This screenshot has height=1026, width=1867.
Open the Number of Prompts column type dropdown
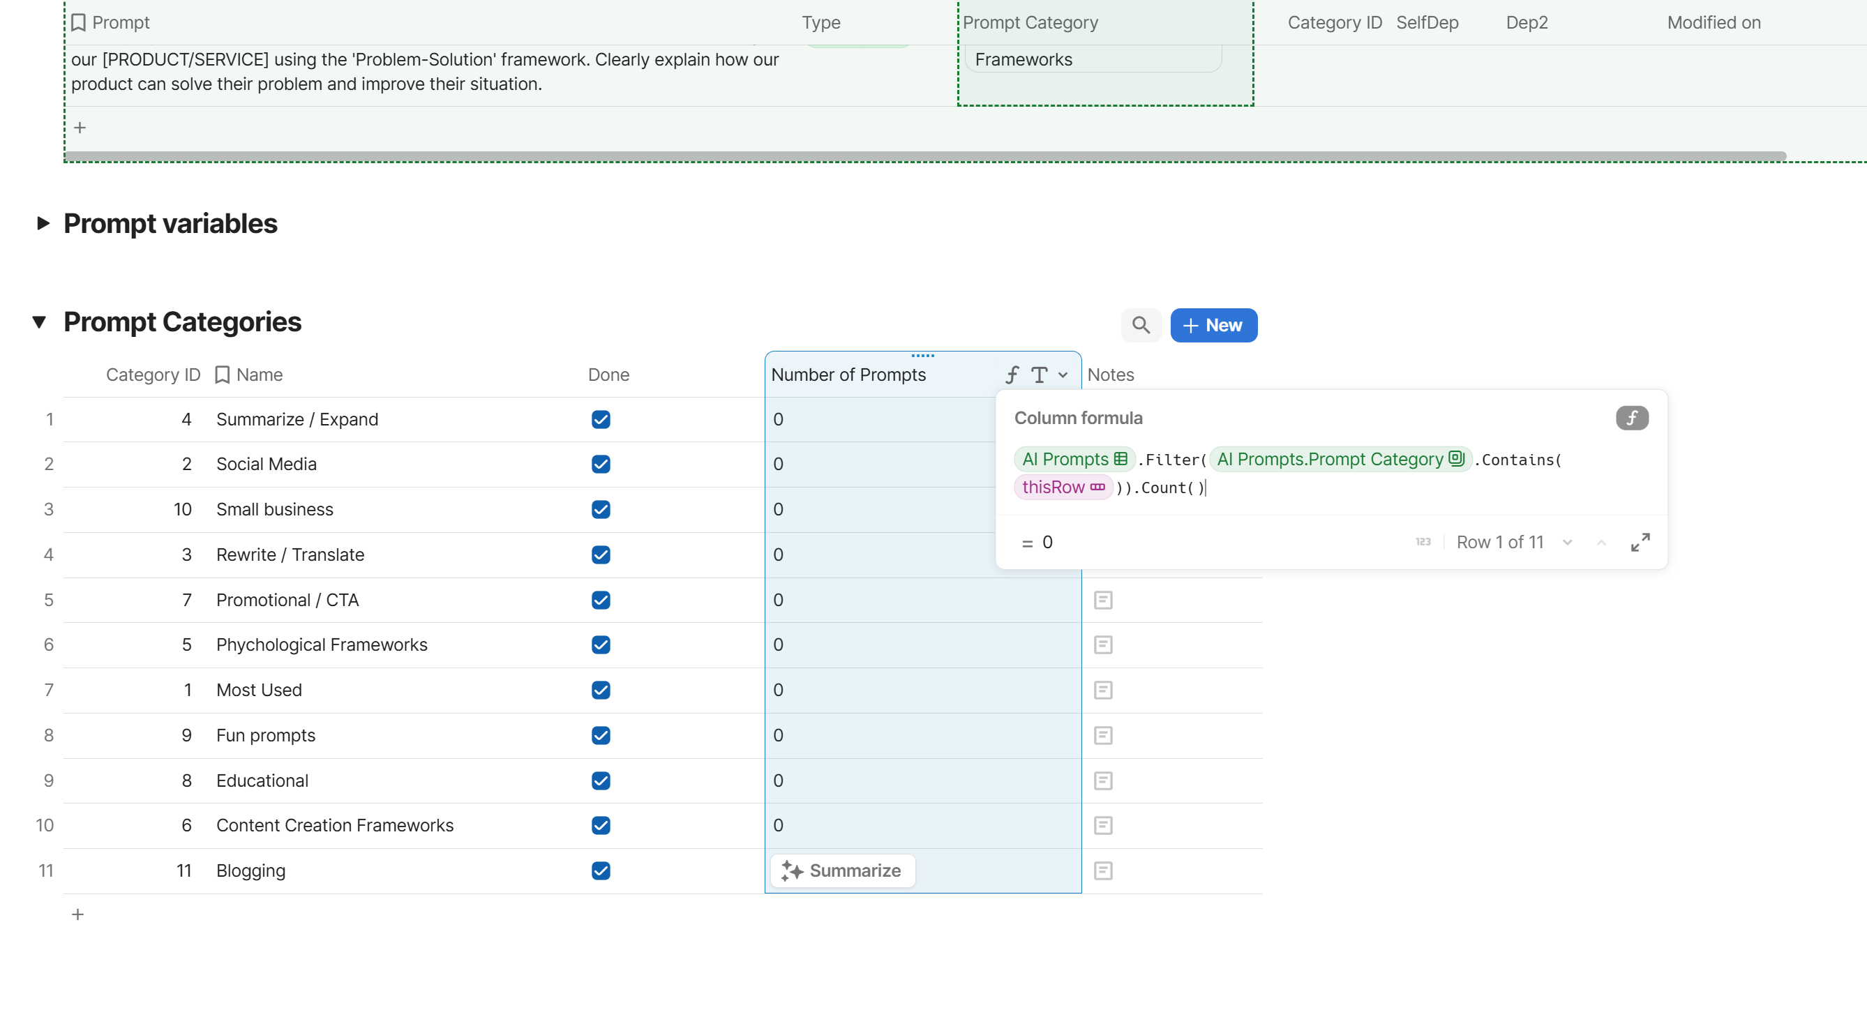coord(1063,375)
